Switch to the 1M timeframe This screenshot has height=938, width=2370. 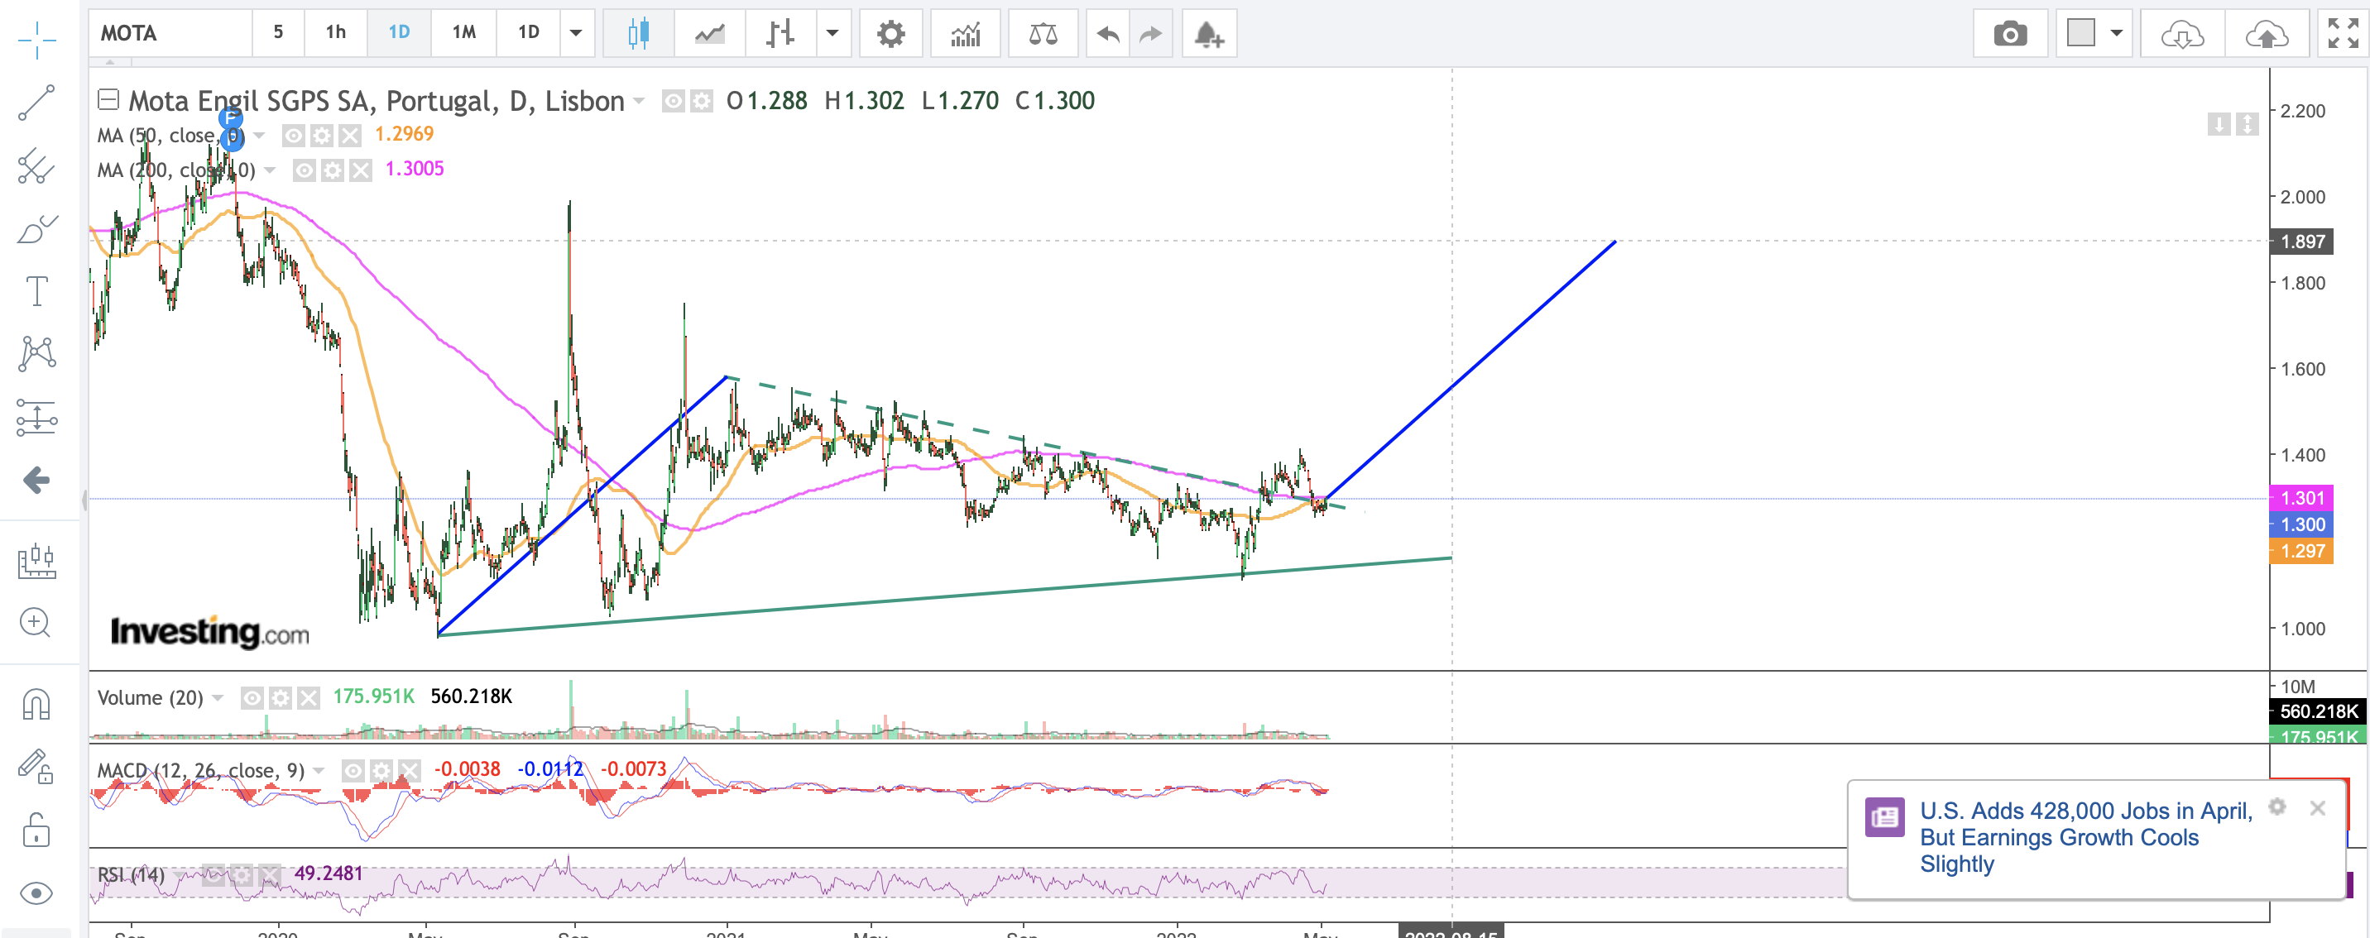463,33
